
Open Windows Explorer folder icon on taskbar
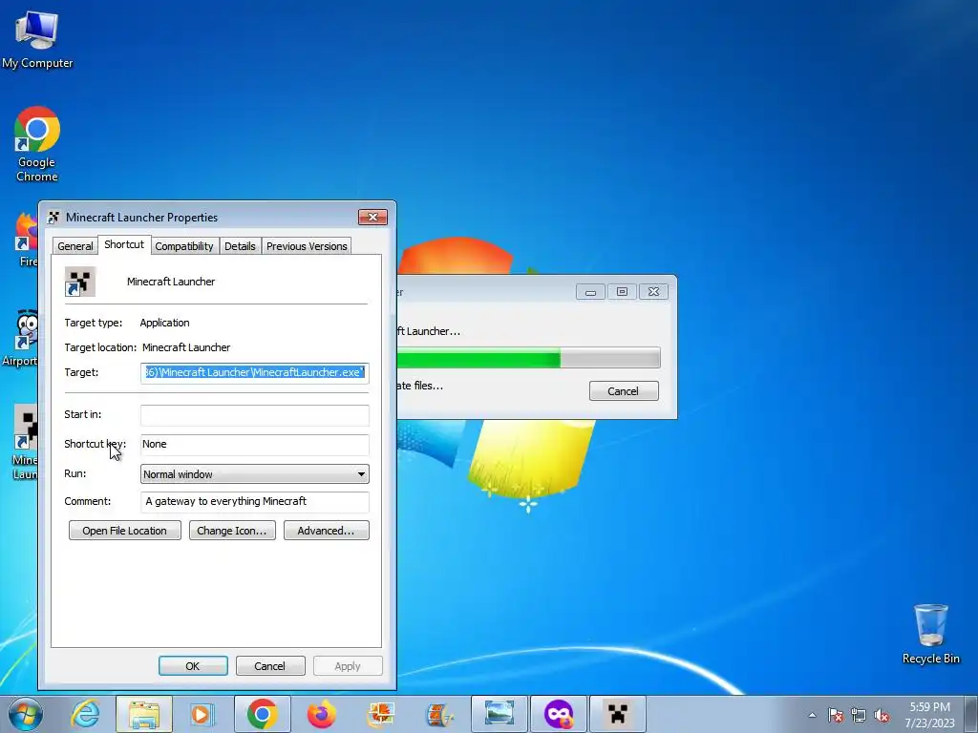click(x=144, y=714)
